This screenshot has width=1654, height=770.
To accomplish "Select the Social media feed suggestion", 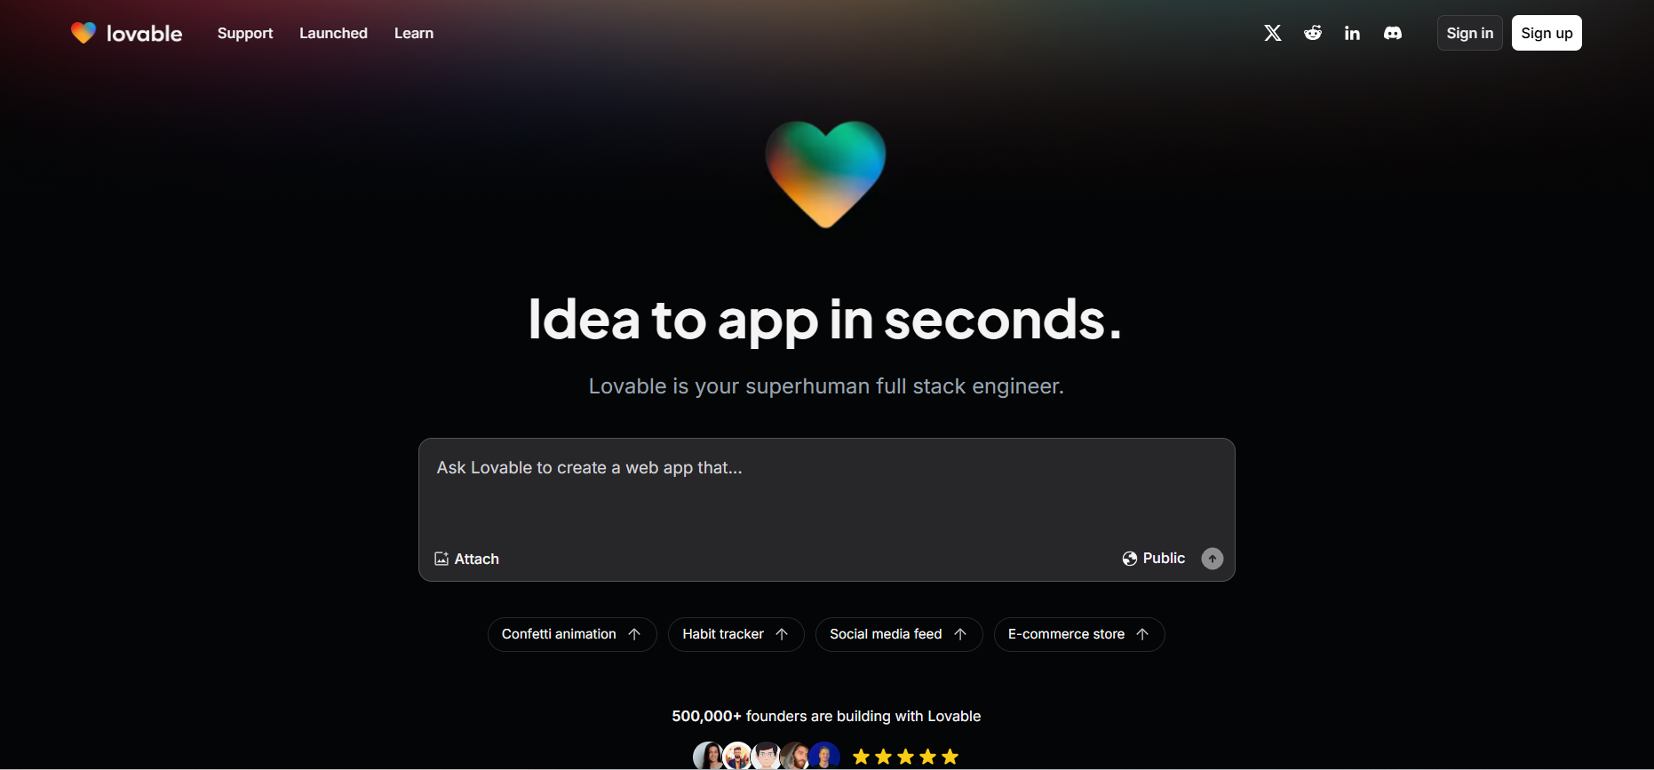I will click(x=899, y=634).
